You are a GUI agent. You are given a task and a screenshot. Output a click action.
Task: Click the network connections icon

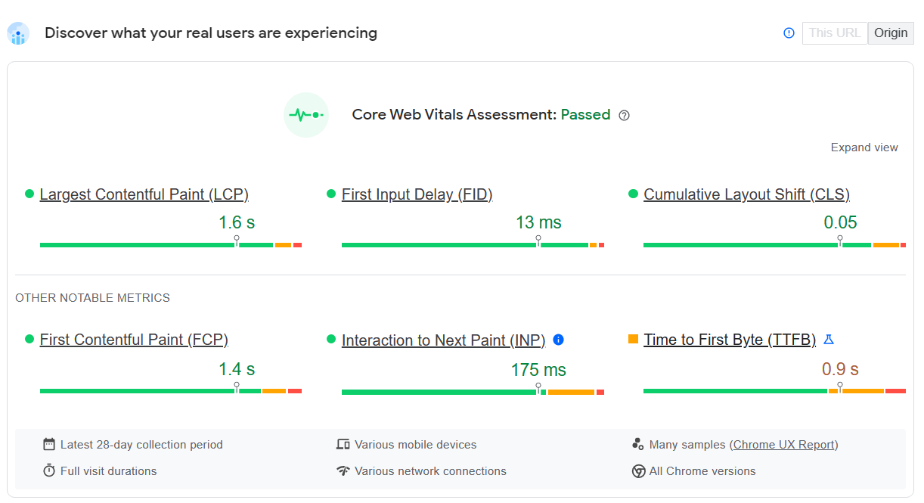point(344,470)
